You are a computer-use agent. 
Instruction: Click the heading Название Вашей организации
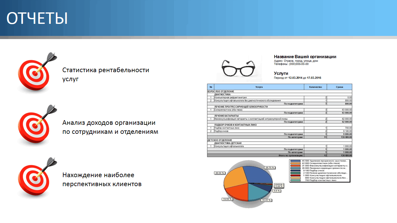[305, 57]
